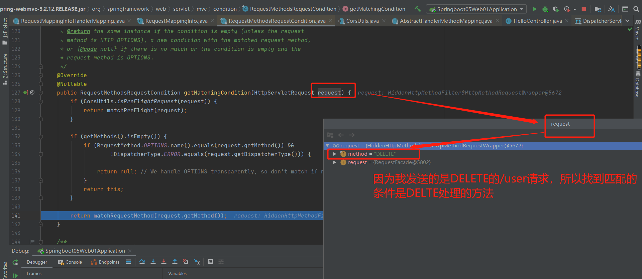This screenshot has width=642, height=279.
Task: Click the override gutter icon on line 127
Action: tap(26, 93)
